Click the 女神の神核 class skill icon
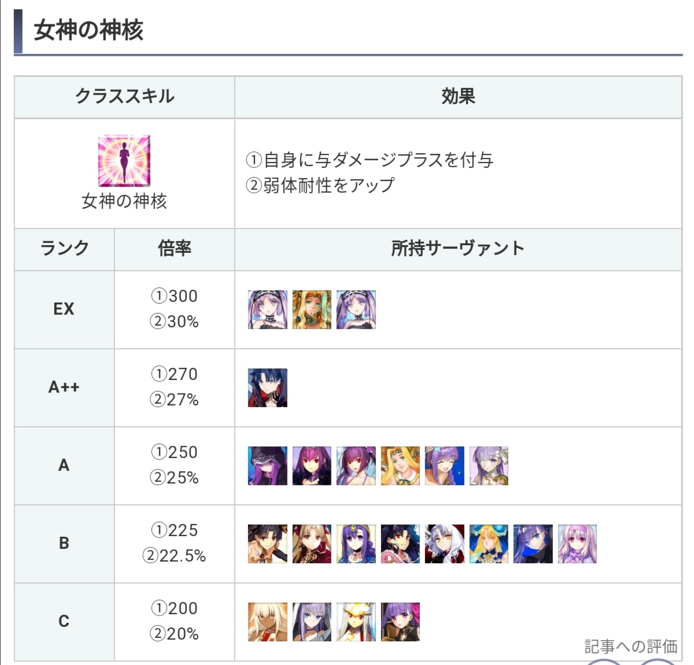Image resolution: width=694 pixels, height=665 pixels. [124, 161]
